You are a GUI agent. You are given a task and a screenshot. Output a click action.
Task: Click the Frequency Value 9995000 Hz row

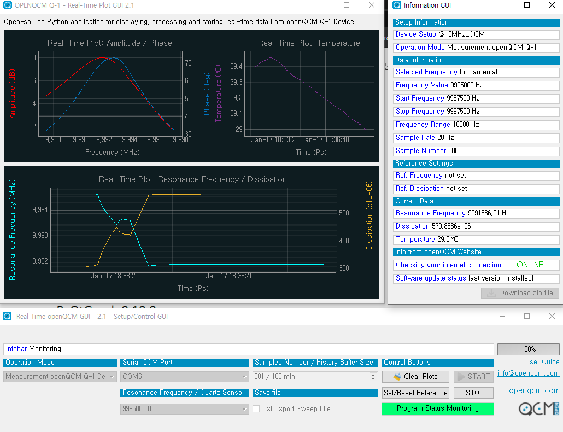click(476, 85)
